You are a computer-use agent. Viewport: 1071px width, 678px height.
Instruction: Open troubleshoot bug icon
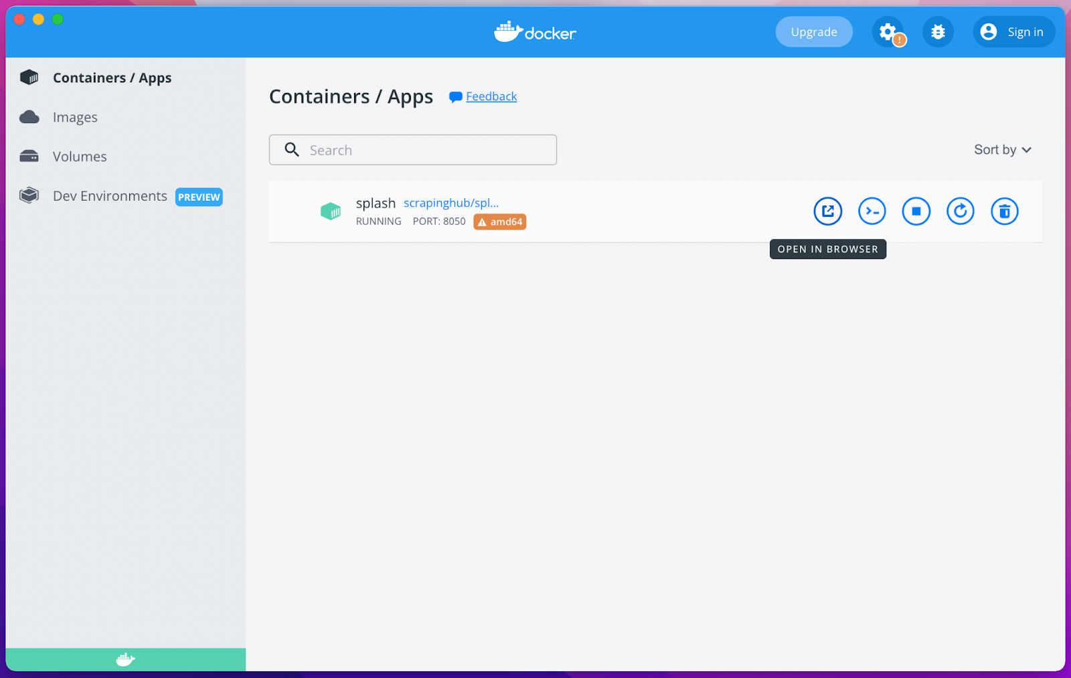point(938,31)
